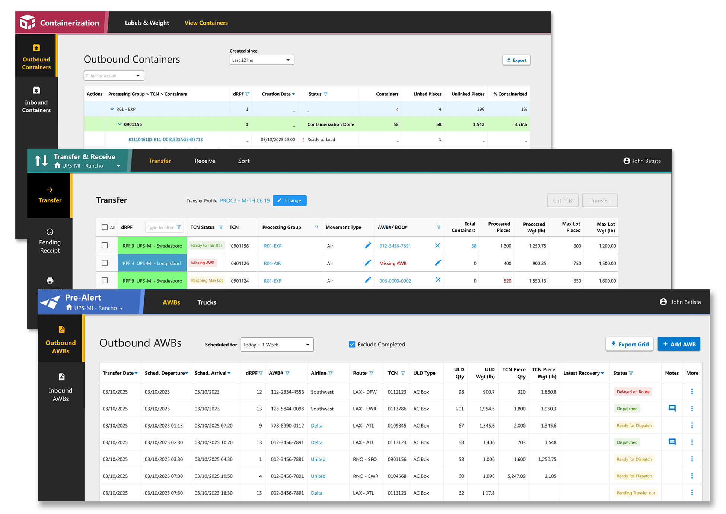Screen dimensions: 726x514
Task: Open More options for Delayed en Route row
Action: point(692,392)
